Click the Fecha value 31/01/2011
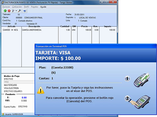This screenshot has height=117, width=157. click(x=79, y=14)
